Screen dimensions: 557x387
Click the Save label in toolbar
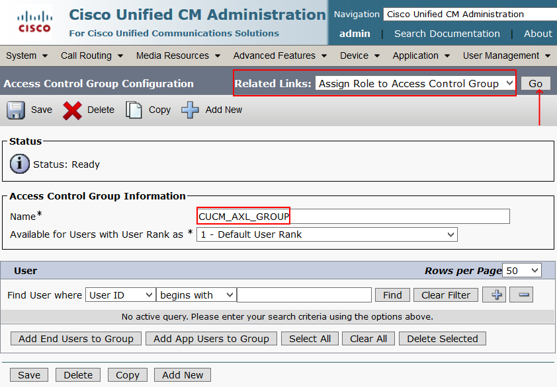click(x=42, y=110)
